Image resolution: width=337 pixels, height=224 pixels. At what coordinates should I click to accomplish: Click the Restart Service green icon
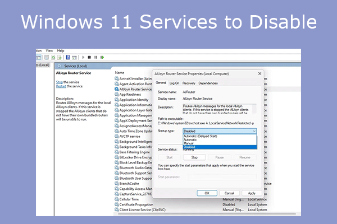102,57
